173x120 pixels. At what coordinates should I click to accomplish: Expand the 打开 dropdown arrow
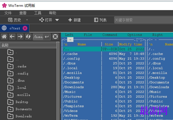pos(57,20)
